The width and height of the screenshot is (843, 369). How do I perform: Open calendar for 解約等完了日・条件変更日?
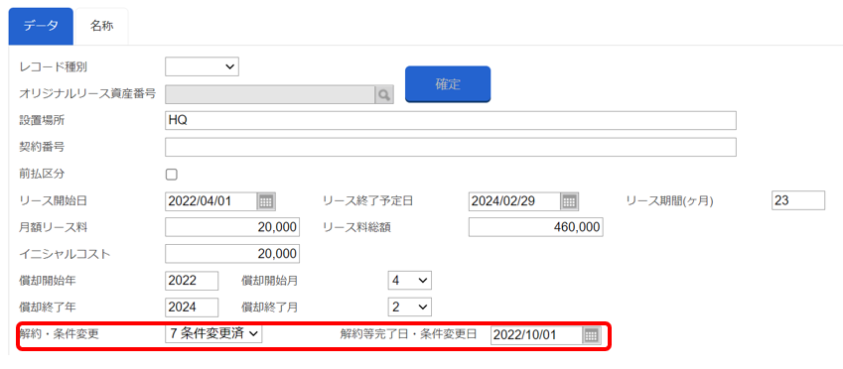point(591,335)
